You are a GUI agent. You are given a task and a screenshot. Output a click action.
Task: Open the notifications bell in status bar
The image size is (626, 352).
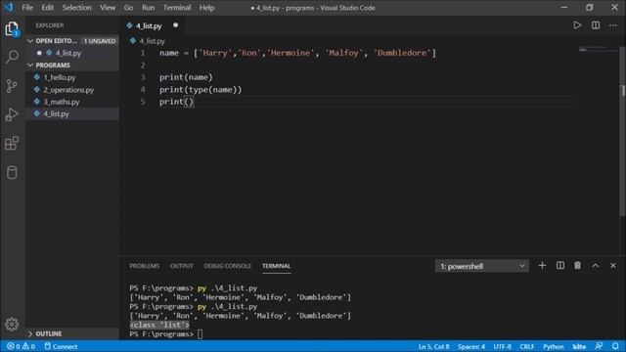pyautogui.click(x=615, y=346)
